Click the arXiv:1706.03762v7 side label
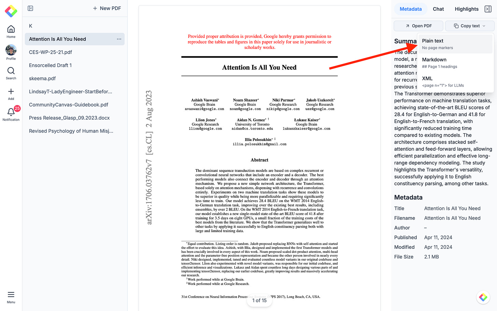The height and width of the screenshot is (311, 497). [149, 192]
